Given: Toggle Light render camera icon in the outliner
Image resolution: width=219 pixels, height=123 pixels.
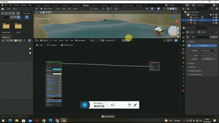Looking at the screenshot, I should tap(216, 23).
